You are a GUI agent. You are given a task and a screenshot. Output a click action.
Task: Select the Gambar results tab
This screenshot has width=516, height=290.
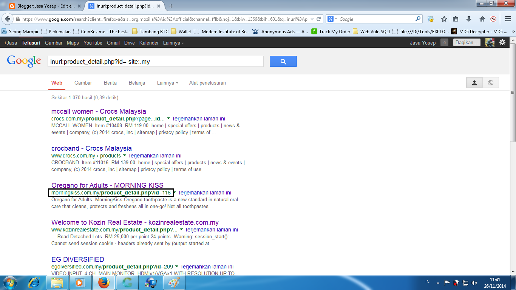coord(83,83)
